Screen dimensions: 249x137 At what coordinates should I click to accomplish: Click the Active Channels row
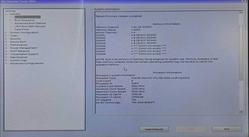(115, 32)
